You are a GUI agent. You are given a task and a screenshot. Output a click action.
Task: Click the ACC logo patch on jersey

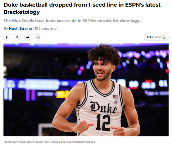116,101
